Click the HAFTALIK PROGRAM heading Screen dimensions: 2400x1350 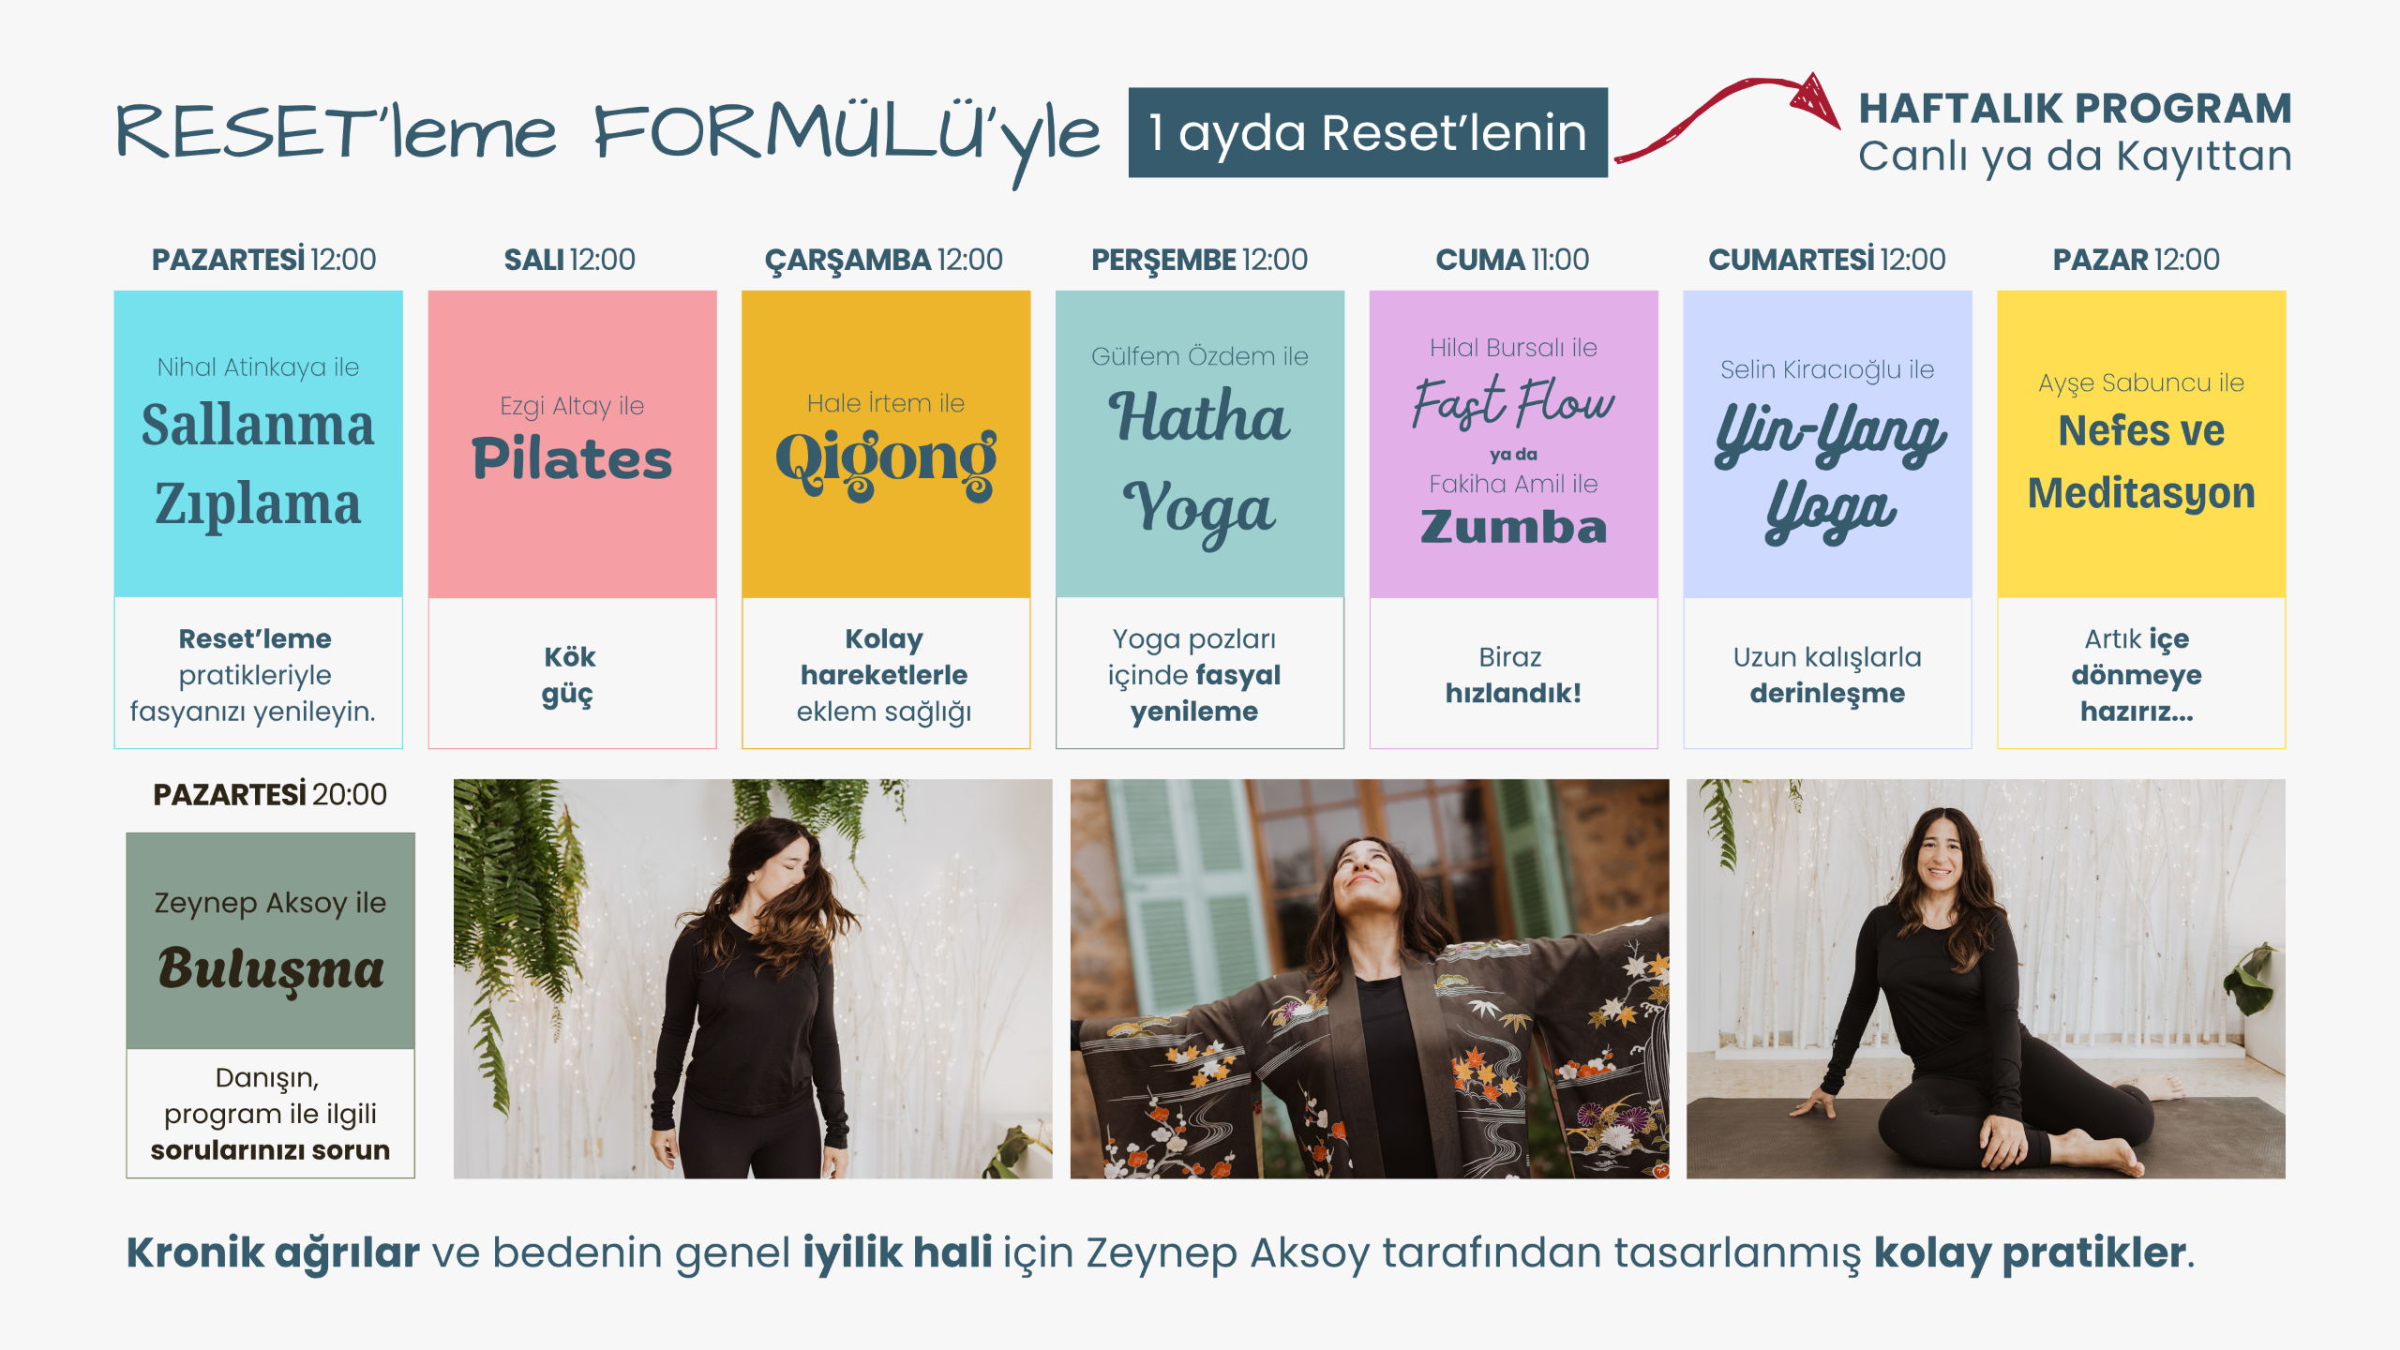(2075, 109)
